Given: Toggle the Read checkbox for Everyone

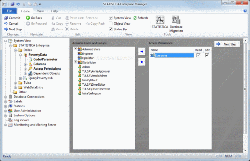Looking at the screenshot, I should coord(198,55).
